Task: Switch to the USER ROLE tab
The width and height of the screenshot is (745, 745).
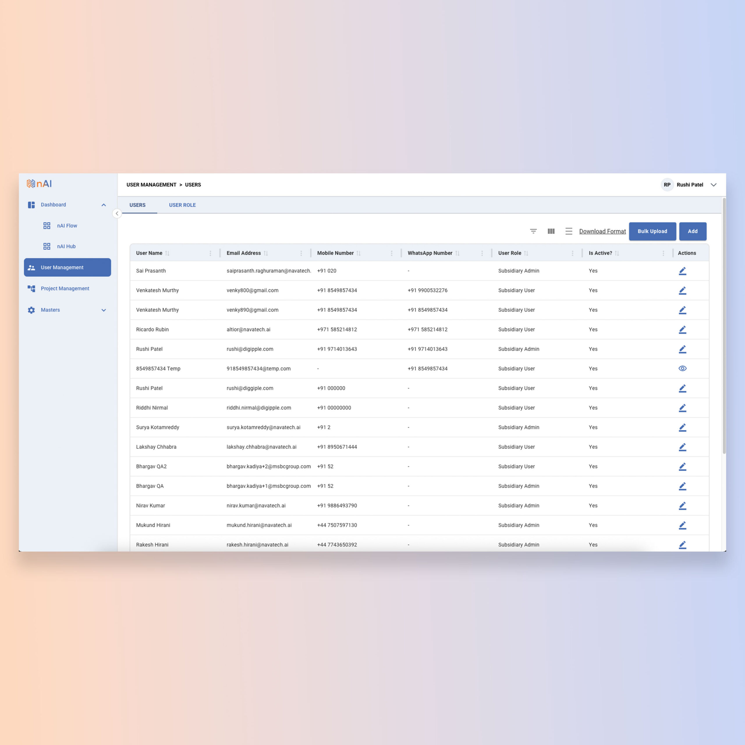Action: coord(182,205)
